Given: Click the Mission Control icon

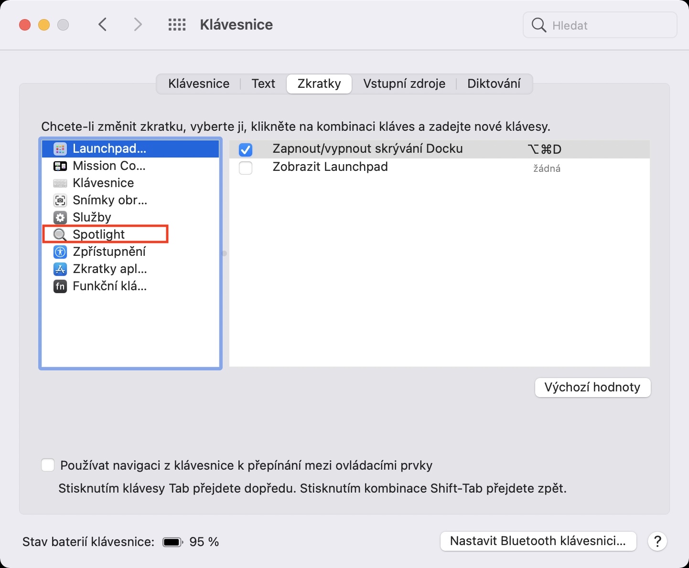Looking at the screenshot, I should (x=60, y=166).
